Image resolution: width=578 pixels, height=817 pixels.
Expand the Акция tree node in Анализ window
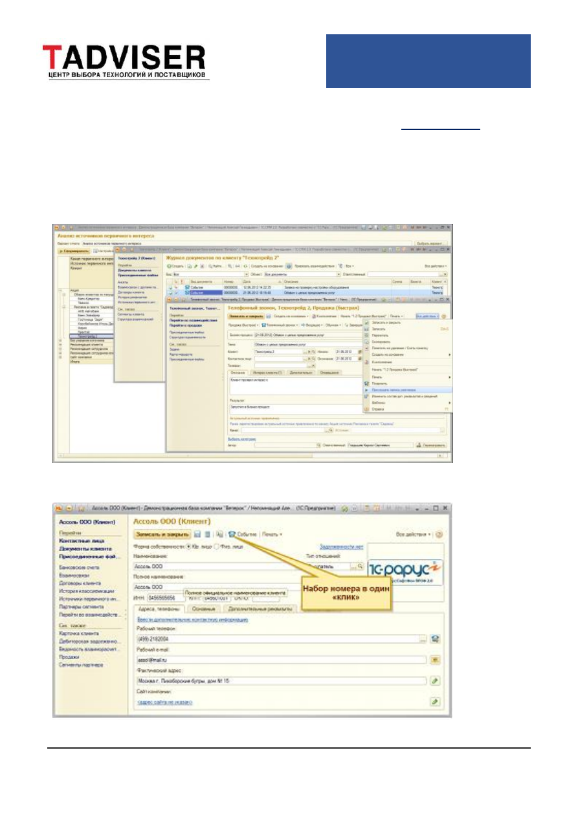(61, 290)
